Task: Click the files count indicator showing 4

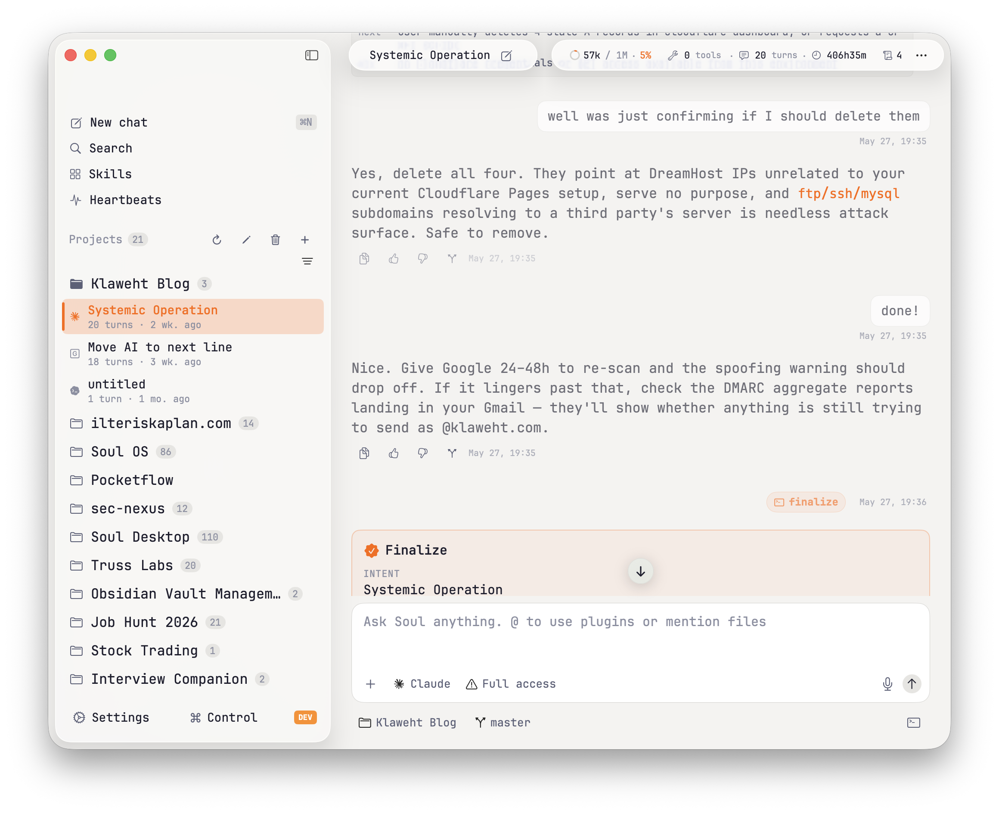Action: click(x=892, y=55)
